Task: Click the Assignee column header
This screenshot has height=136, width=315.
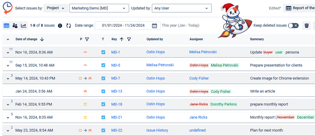Action: (196, 39)
